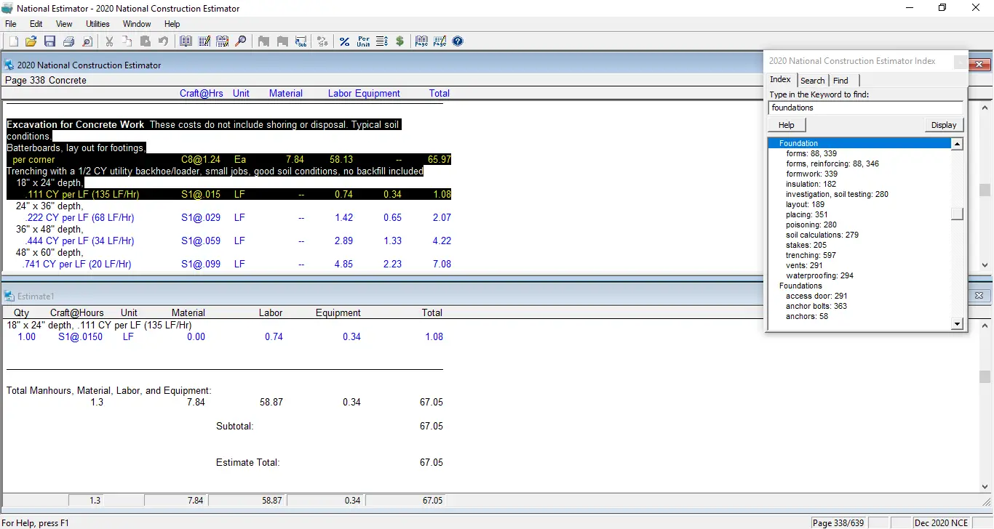Switch to the Find tab
Image resolution: width=994 pixels, height=529 pixels.
[841, 80]
